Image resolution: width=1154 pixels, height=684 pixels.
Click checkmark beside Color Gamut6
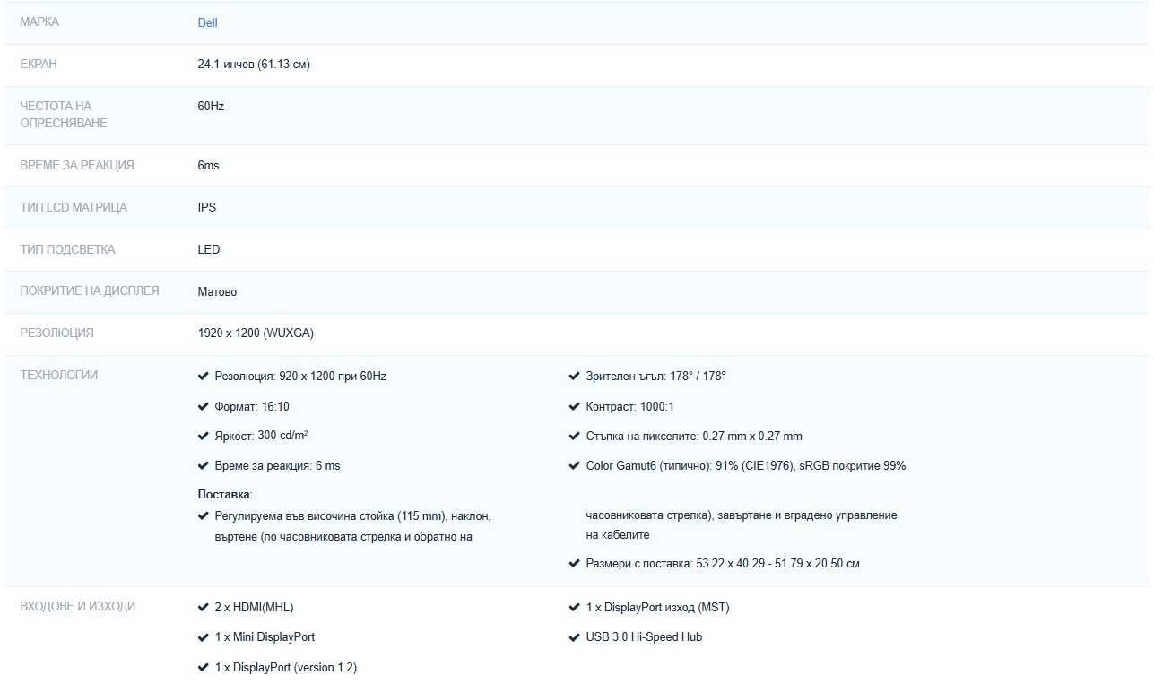coord(575,466)
